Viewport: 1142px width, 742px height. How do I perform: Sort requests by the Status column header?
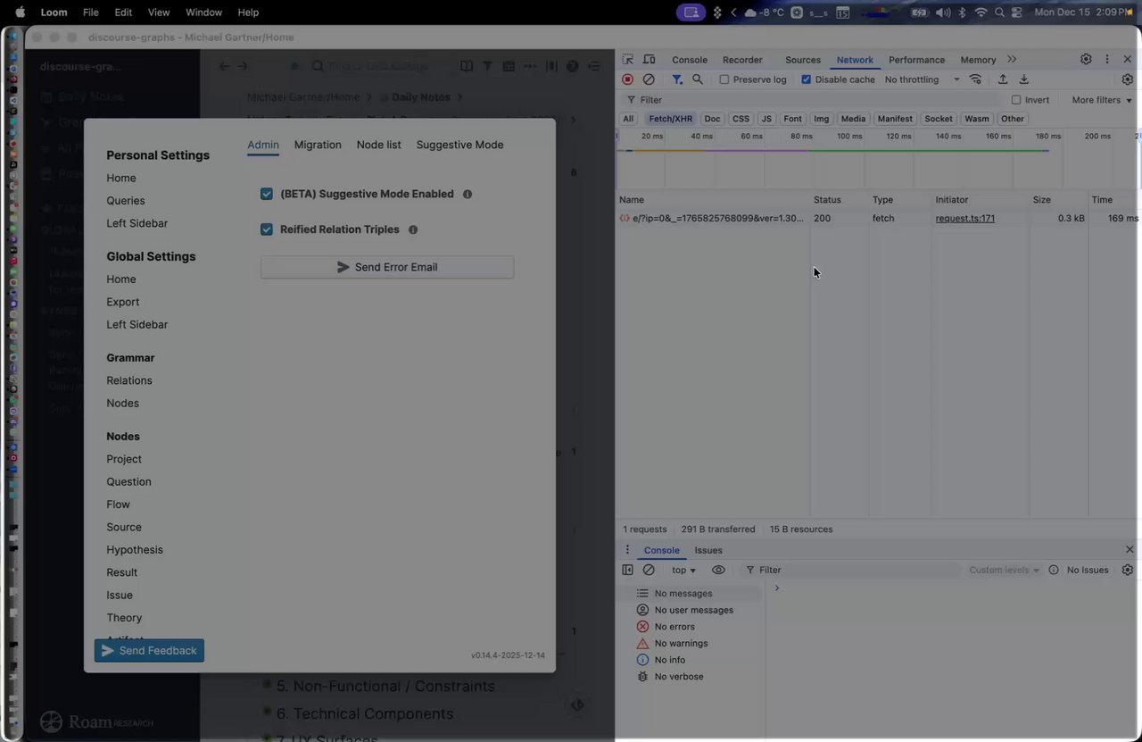[x=840, y=200]
